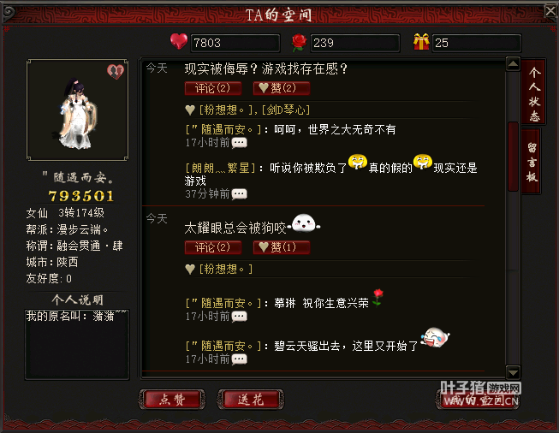Click the character avatar thumbnail
559x433 pixels.
tap(77, 110)
